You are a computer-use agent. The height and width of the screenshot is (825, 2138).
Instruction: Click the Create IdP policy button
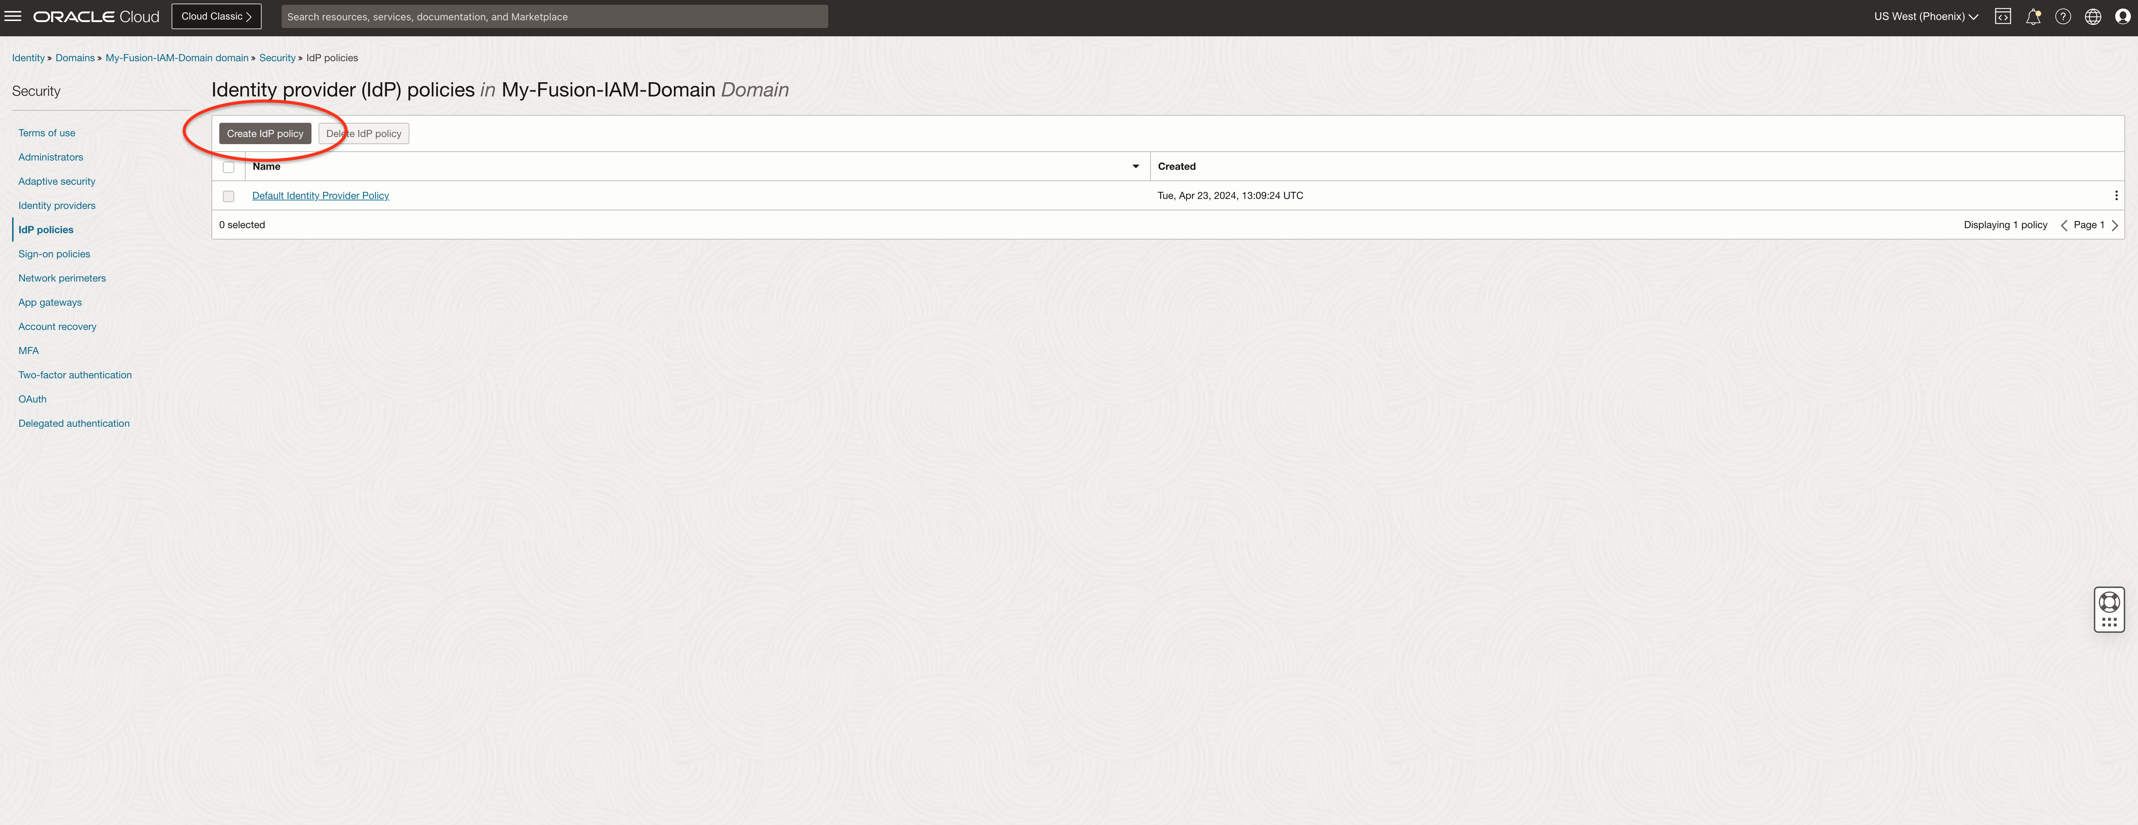(x=265, y=133)
